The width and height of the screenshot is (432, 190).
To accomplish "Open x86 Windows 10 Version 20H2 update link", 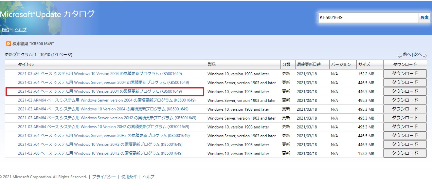I will click(100, 153).
